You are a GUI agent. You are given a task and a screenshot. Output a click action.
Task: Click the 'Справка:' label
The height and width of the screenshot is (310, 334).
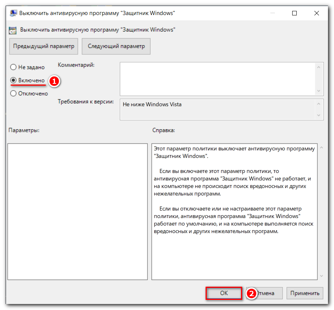[163, 130]
